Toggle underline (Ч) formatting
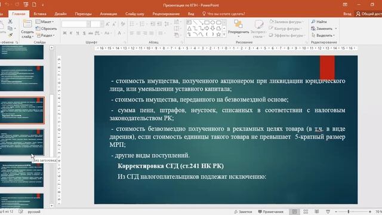 point(78,33)
